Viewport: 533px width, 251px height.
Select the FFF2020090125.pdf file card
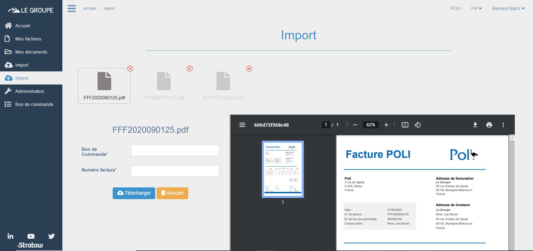(104, 86)
